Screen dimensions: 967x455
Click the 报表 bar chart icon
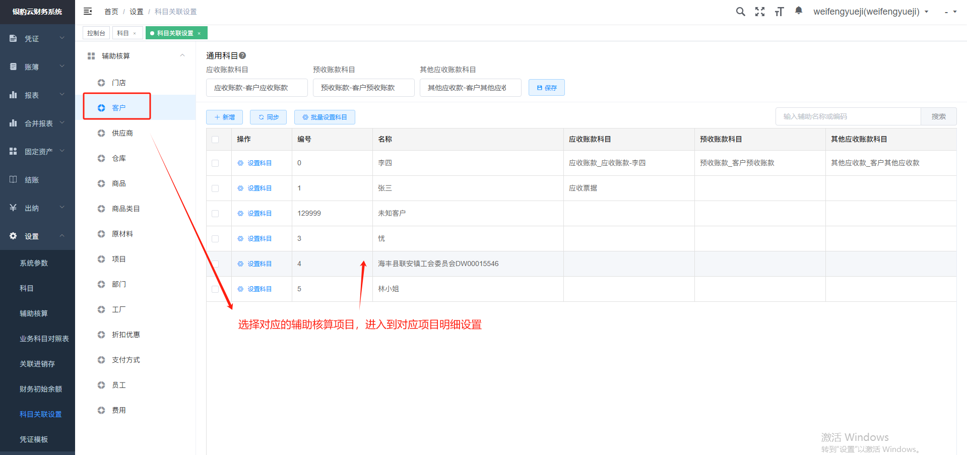(13, 95)
